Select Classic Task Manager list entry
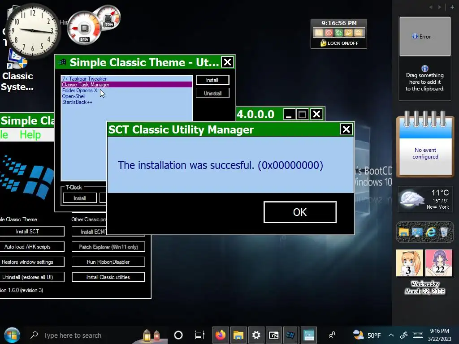This screenshot has height=344, width=459. tap(127, 85)
